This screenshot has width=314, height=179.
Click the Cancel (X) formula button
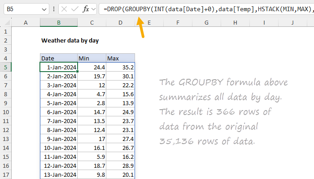[64, 9]
